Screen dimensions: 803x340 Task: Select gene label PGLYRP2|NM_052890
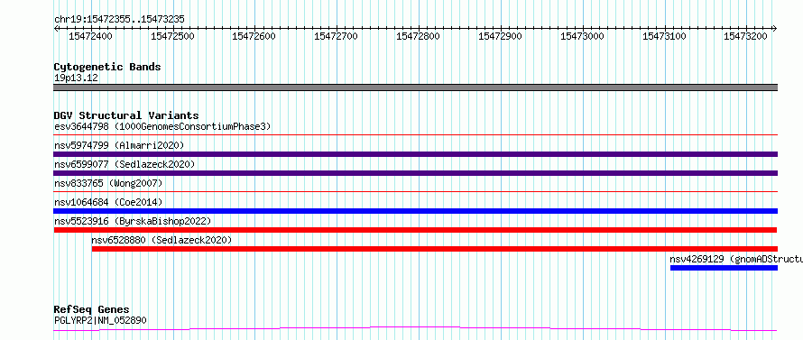tap(100, 320)
